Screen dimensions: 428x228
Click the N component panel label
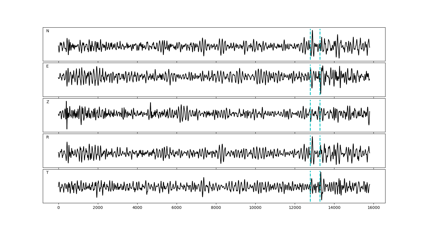48,31
